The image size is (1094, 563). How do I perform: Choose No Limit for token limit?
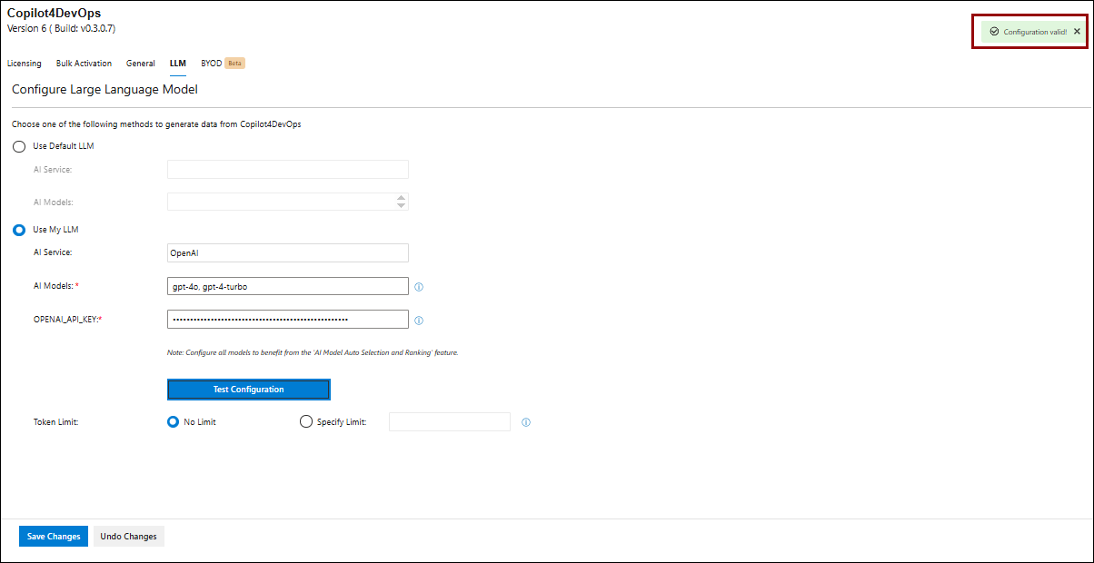click(174, 422)
